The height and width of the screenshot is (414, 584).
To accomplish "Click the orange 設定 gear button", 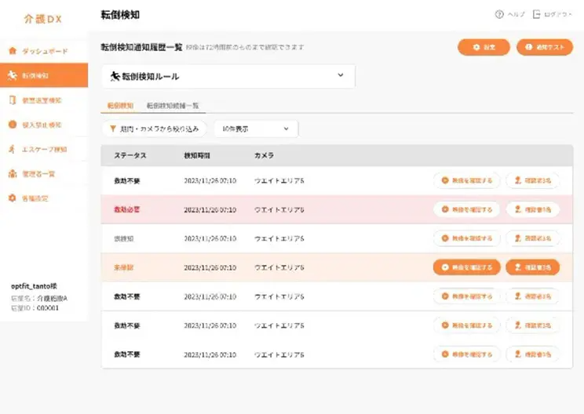I will tap(484, 47).
